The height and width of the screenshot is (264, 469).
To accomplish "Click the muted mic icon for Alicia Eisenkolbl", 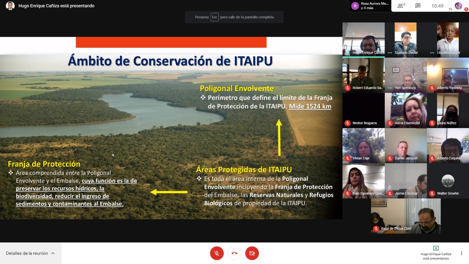I will [x=390, y=123].
